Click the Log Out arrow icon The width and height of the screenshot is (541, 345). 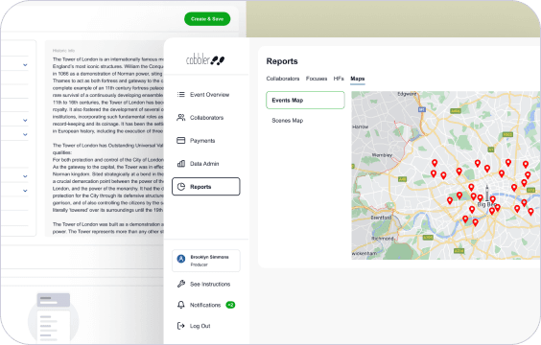tap(180, 326)
